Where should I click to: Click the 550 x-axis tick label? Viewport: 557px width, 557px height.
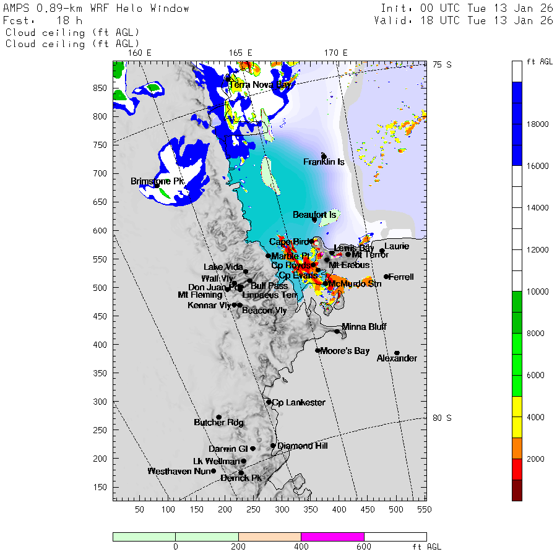(425, 510)
